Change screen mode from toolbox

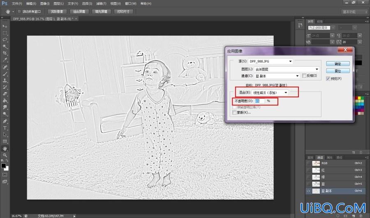[x=5, y=181]
